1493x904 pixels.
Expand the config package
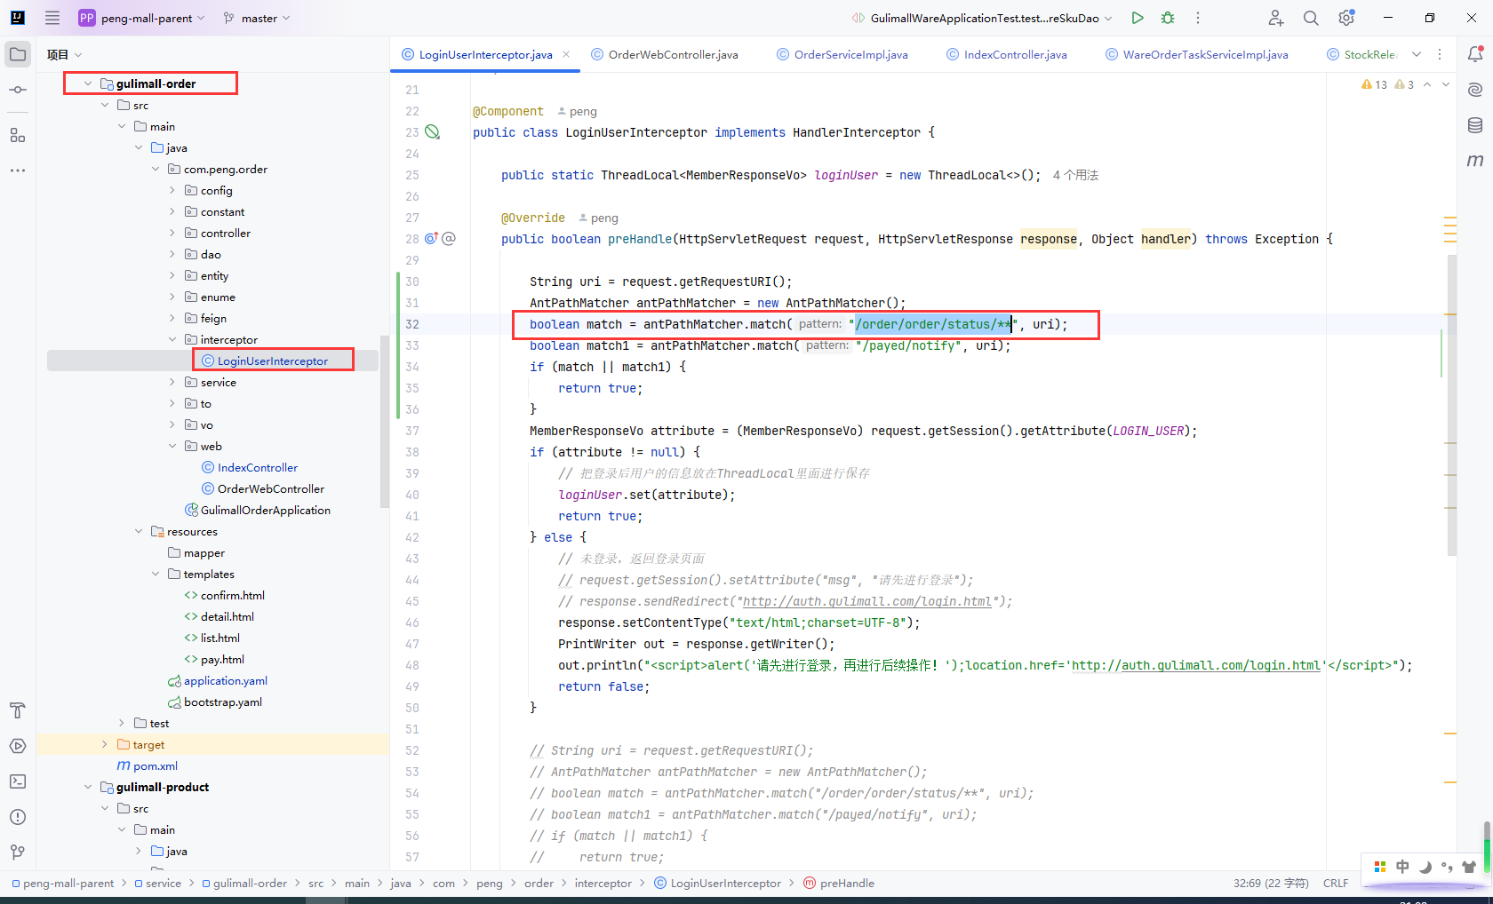[172, 190]
